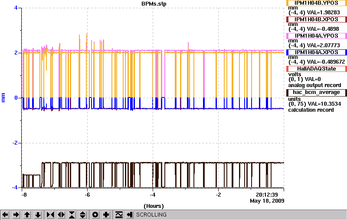Click the SCROLLING status label
Viewport: 347px width, 220px height.
[x=151, y=215]
